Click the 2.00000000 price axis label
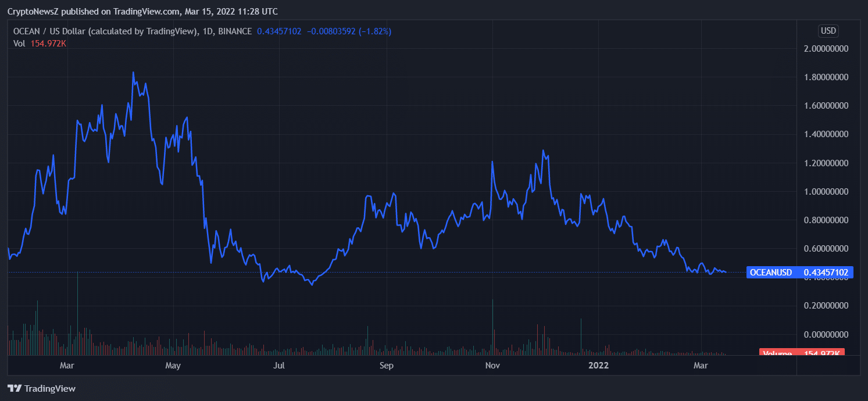The image size is (868, 401). click(826, 49)
